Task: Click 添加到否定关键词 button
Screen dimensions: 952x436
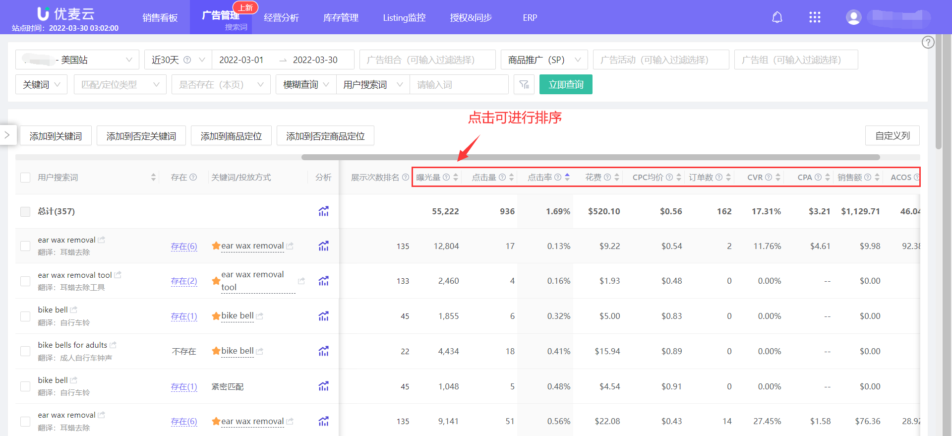Action: pyautogui.click(x=141, y=135)
